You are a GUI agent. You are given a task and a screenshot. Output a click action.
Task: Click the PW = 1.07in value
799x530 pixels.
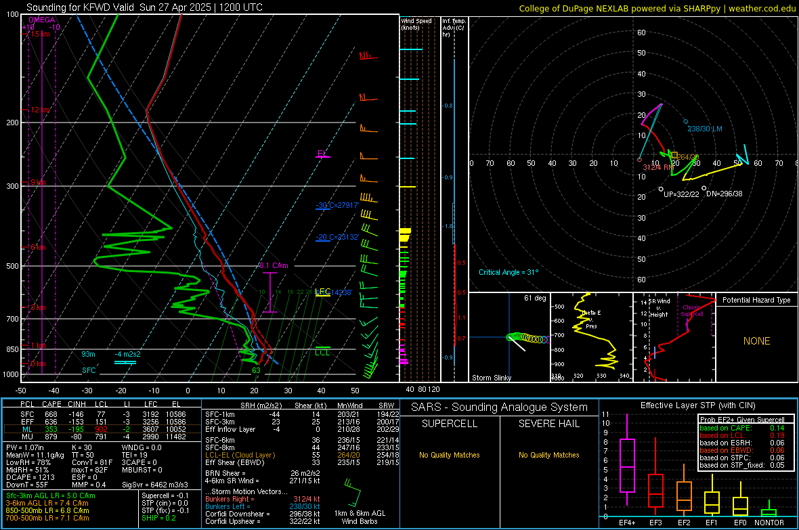(x=24, y=447)
